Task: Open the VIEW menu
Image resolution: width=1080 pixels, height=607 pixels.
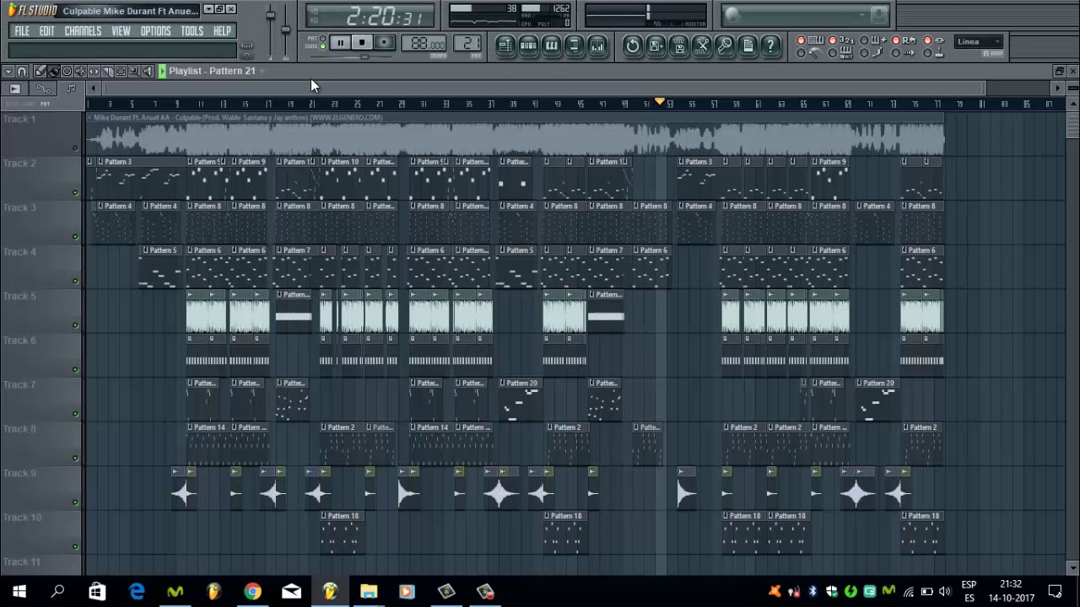Action: [121, 31]
